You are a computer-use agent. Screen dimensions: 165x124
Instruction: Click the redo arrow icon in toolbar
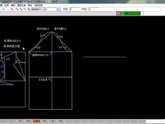click(8, 9)
